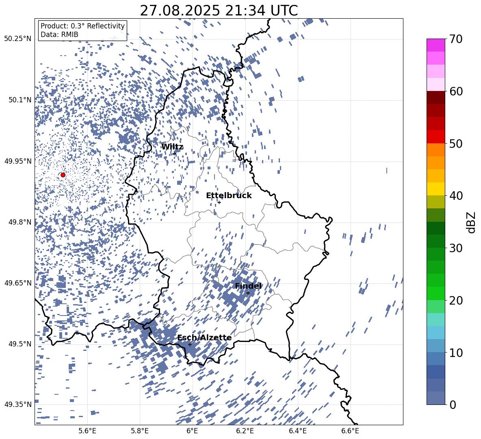
Task: Click the Wiltz cross marker
Action: click(x=175, y=154)
